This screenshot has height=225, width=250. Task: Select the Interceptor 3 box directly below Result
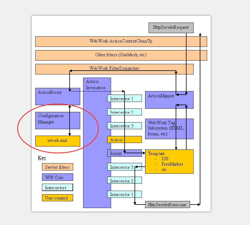125,167
